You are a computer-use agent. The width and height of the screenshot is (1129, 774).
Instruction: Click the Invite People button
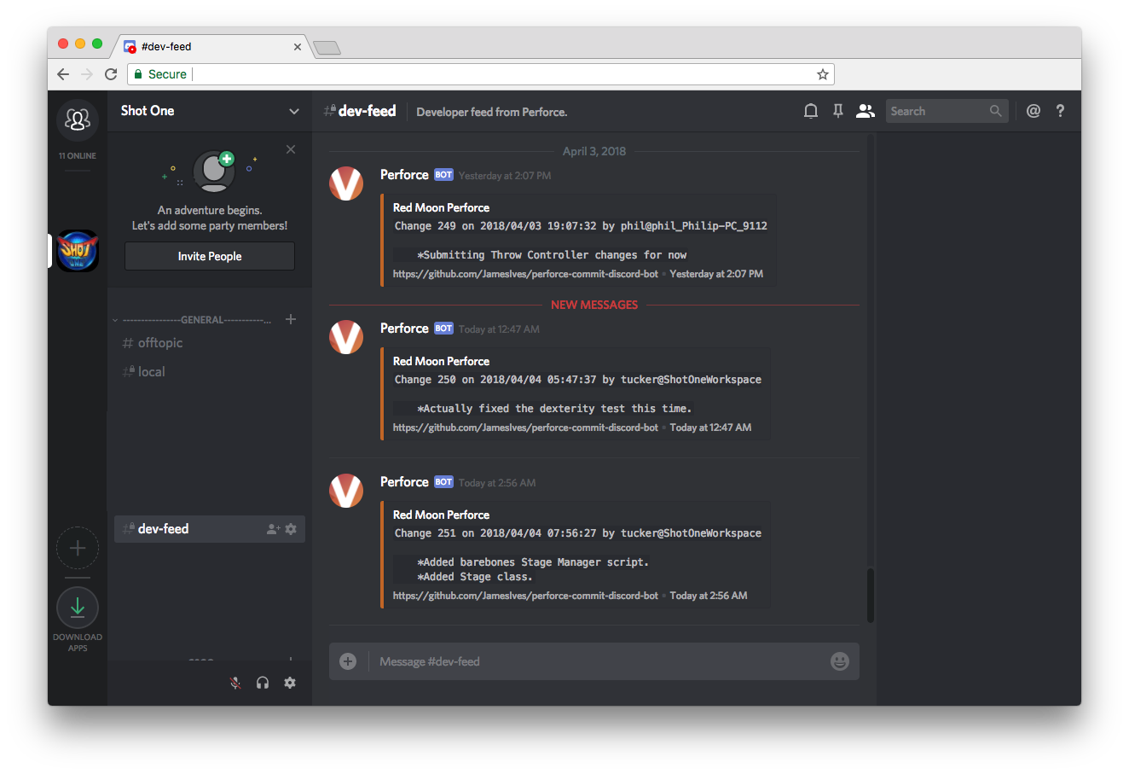tap(210, 256)
